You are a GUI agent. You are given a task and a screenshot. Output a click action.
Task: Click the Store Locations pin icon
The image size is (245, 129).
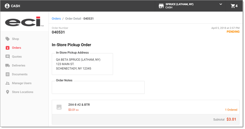[8, 92]
